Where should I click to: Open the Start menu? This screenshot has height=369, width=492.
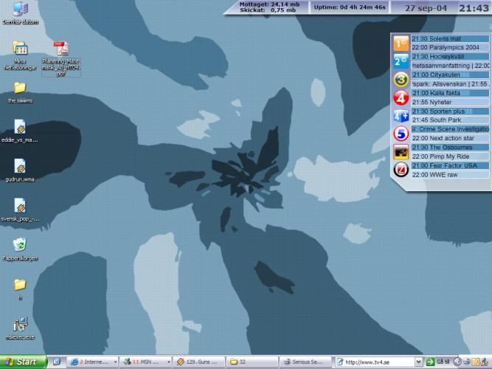[22, 362]
